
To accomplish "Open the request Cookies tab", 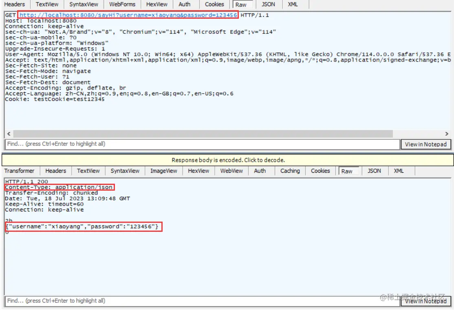I will click(x=214, y=4).
